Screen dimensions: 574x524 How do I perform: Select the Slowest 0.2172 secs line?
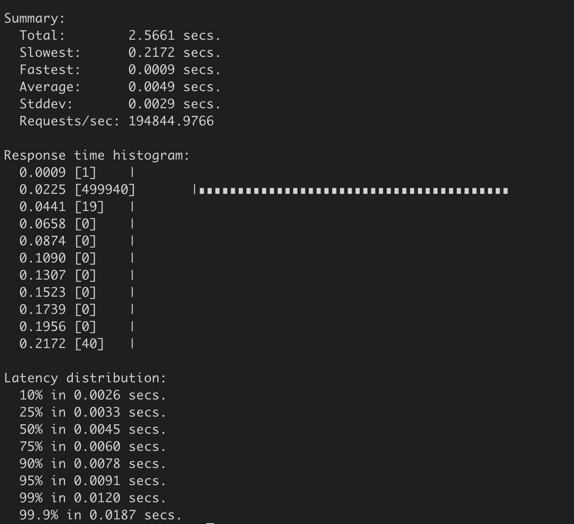(x=120, y=53)
